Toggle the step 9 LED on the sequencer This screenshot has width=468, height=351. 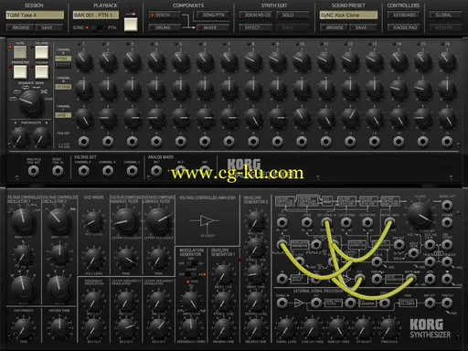tap(273, 44)
